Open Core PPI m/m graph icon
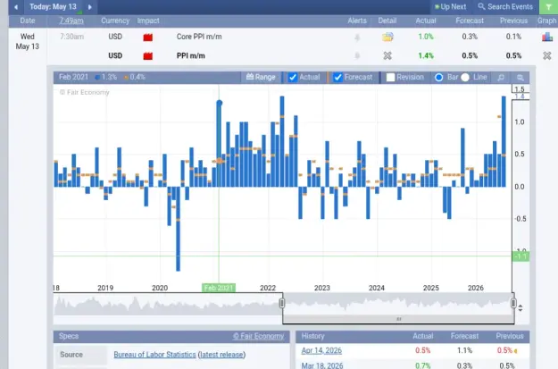This screenshot has height=369, width=558. [547, 37]
